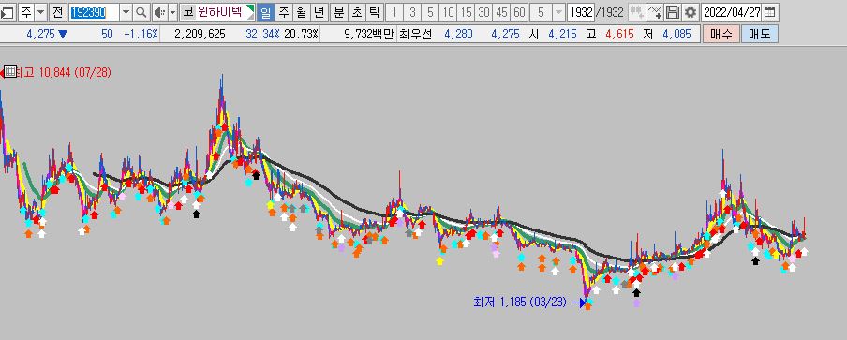Click the current price 4,275
The image size is (847, 340).
[x=41, y=35]
